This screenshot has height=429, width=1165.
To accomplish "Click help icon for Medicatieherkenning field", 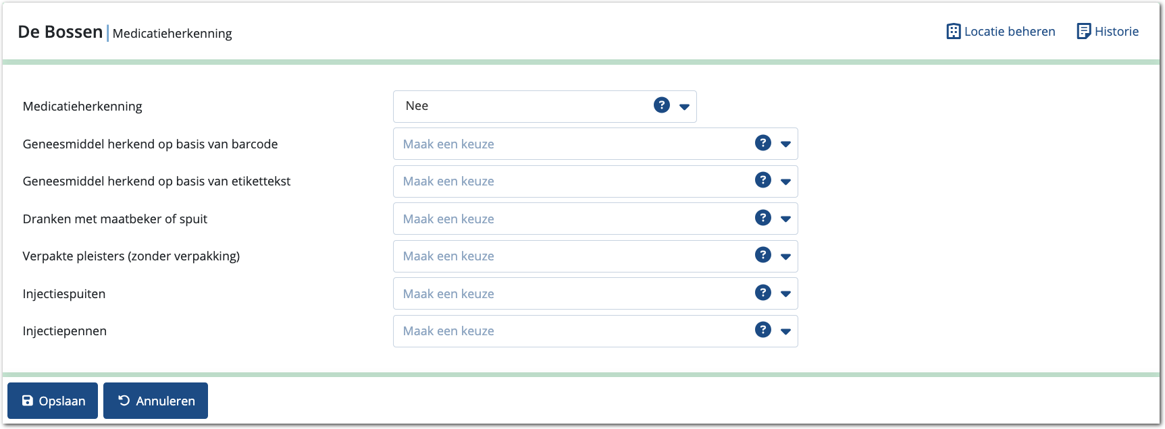I will (x=662, y=105).
